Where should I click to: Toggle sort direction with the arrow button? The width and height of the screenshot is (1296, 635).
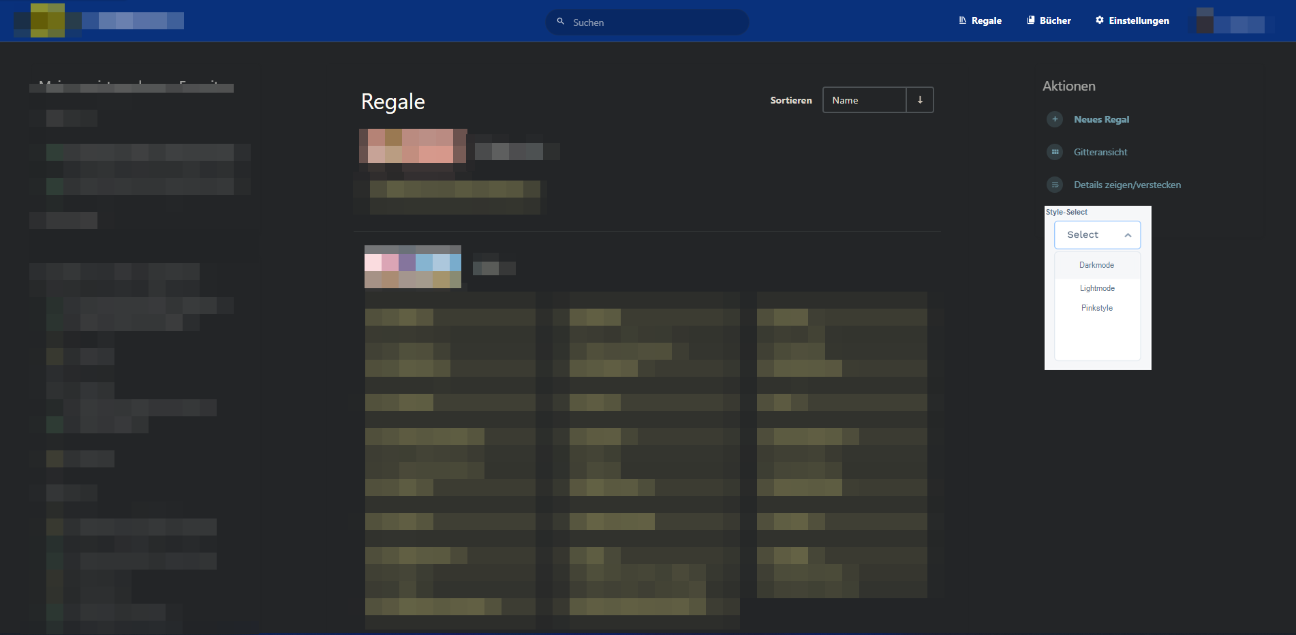tap(920, 99)
